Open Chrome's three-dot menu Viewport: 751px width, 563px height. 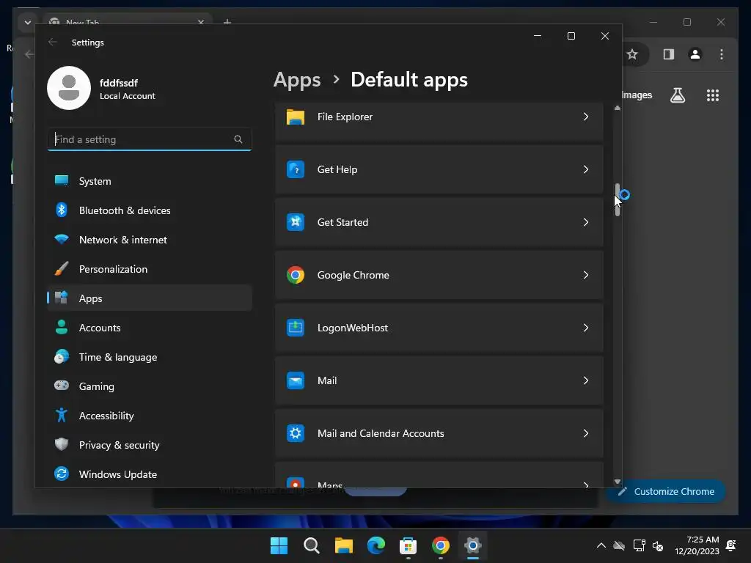(x=722, y=54)
